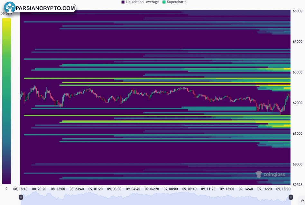This screenshot has height=205, width=305.
Task: Click the time axis label 09, 11:20
Action: click(208, 189)
